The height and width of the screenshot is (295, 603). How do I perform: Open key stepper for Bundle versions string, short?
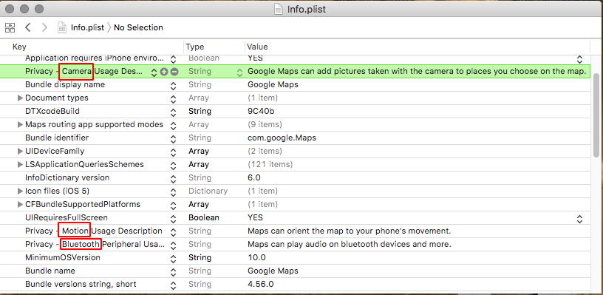(x=173, y=285)
